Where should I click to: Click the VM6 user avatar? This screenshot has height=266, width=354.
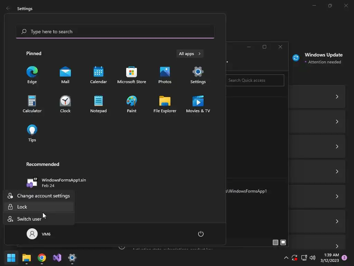click(x=32, y=234)
